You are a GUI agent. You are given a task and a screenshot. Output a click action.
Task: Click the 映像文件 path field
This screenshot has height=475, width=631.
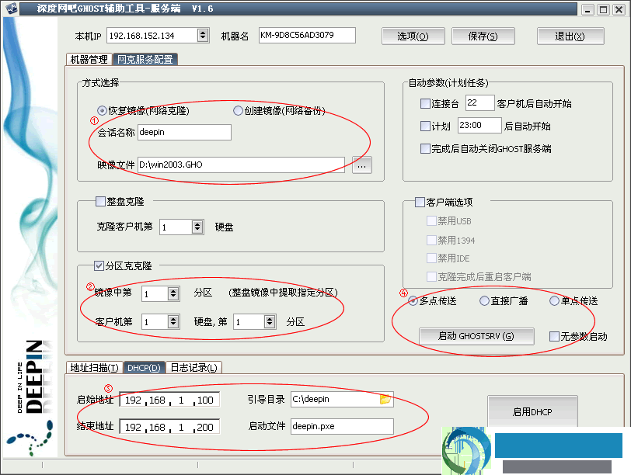(241, 165)
